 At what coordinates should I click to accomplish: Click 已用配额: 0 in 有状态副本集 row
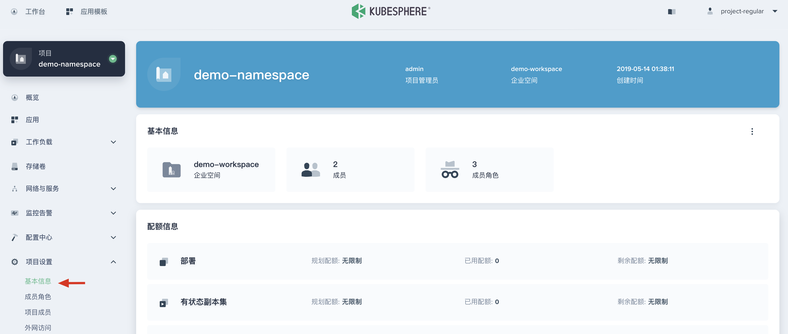click(x=482, y=302)
